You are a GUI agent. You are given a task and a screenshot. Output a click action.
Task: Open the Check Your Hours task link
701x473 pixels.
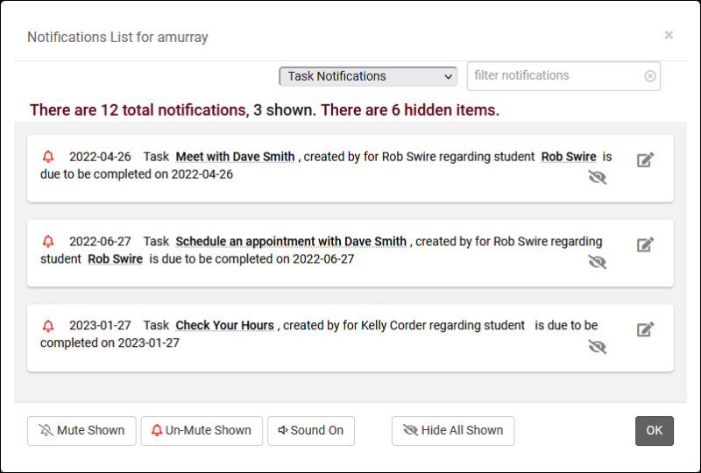(x=224, y=326)
